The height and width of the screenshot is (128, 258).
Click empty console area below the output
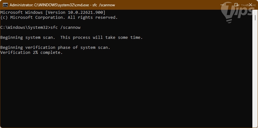click(x=125, y=94)
